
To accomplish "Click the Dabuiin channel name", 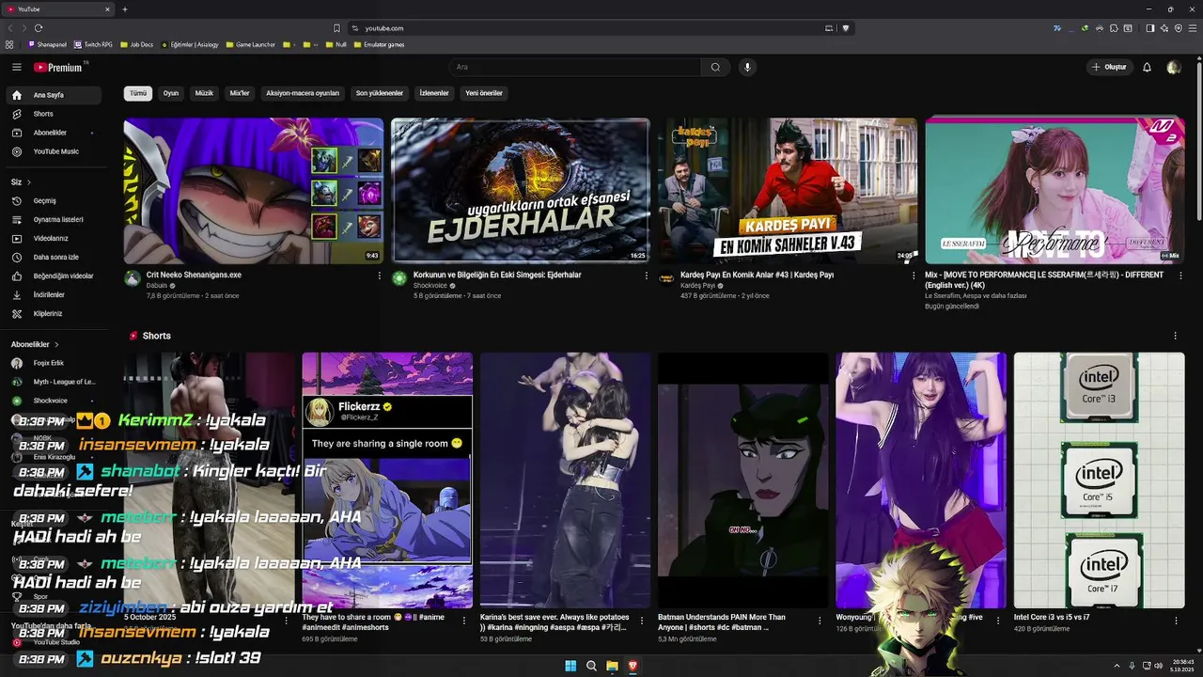I will [157, 286].
